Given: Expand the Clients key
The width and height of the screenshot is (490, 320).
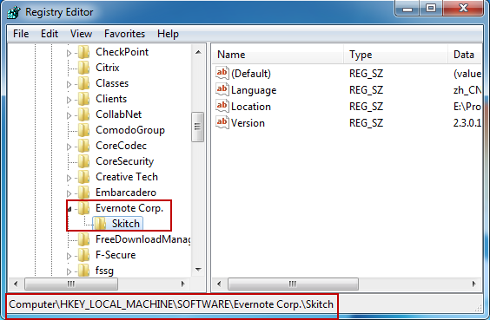Looking at the screenshot, I should pos(69,100).
